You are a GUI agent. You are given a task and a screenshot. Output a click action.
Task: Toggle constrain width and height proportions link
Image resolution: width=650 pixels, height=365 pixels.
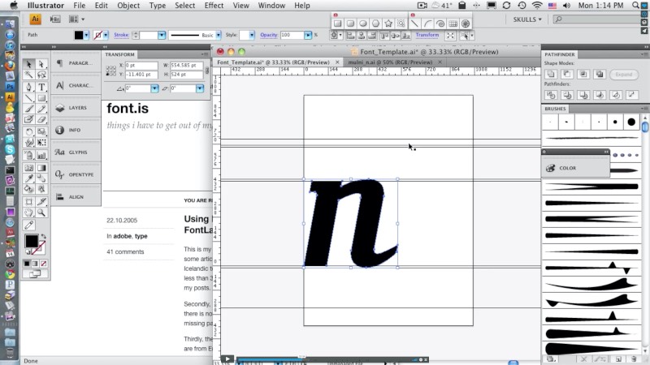(x=207, y=71)
